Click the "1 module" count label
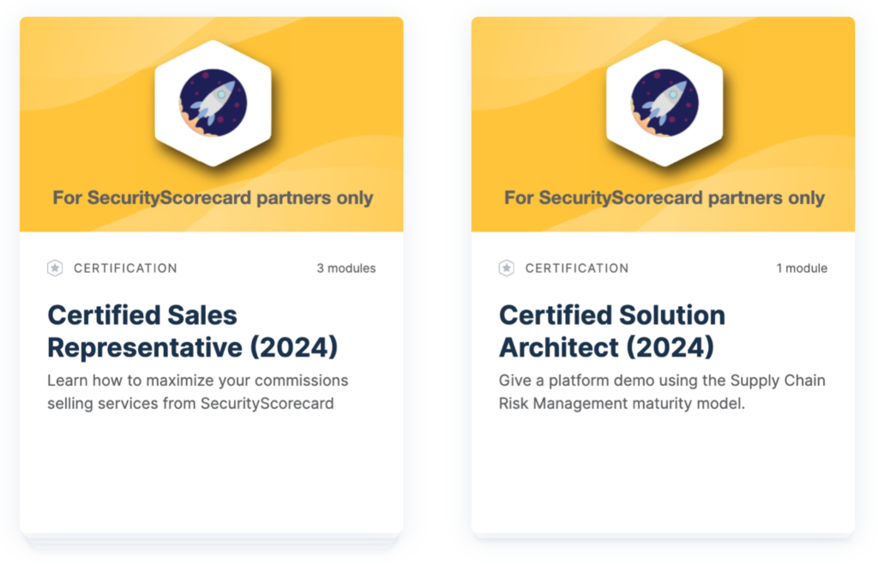This screenshot has width=878, height=564. pos(802,268)
